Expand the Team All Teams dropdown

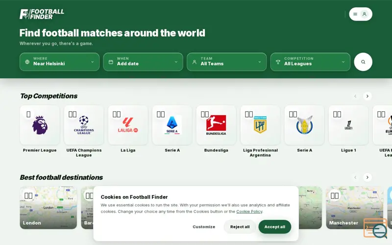click(226, 62)
